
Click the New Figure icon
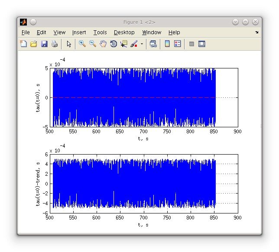click(23, 44)
